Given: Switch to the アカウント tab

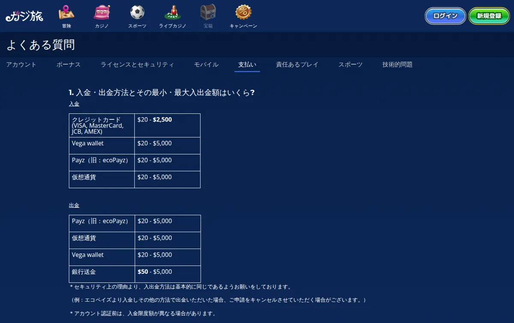Looking at the screenshot, I should tap(21, 65).
